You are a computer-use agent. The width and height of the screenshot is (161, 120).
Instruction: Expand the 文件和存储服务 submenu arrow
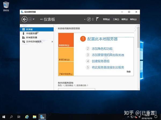pyautogui.click(x=52, y=42)
